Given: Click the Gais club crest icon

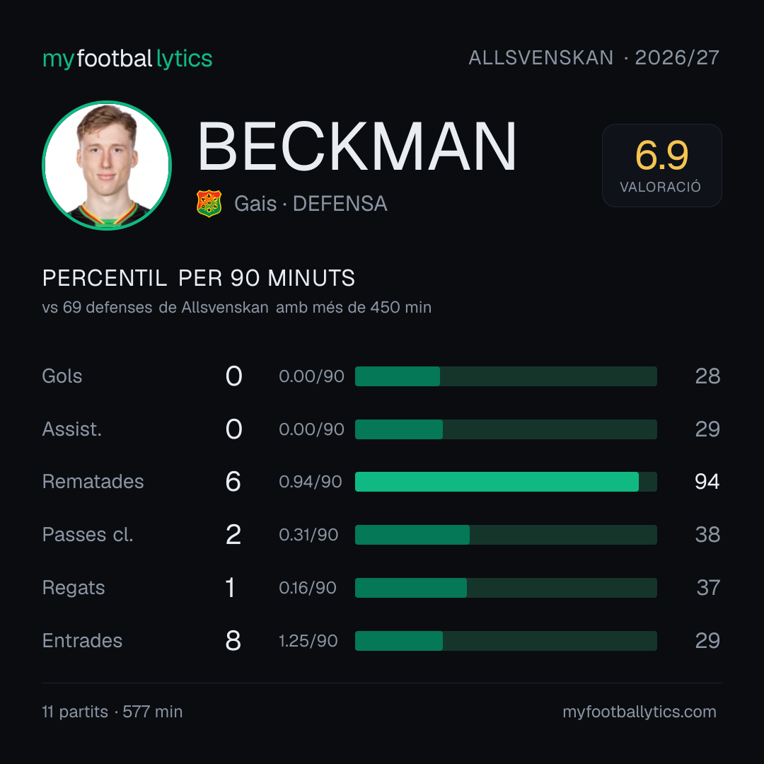Looking at the screenshot, I should (x=209, y=204).
